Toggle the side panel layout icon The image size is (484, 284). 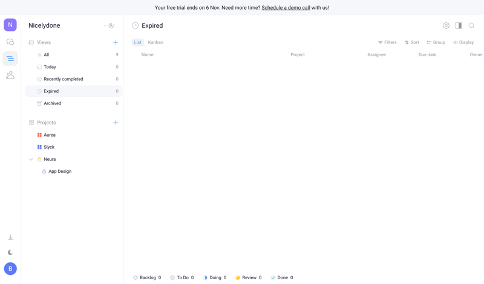tap(459, 25)
